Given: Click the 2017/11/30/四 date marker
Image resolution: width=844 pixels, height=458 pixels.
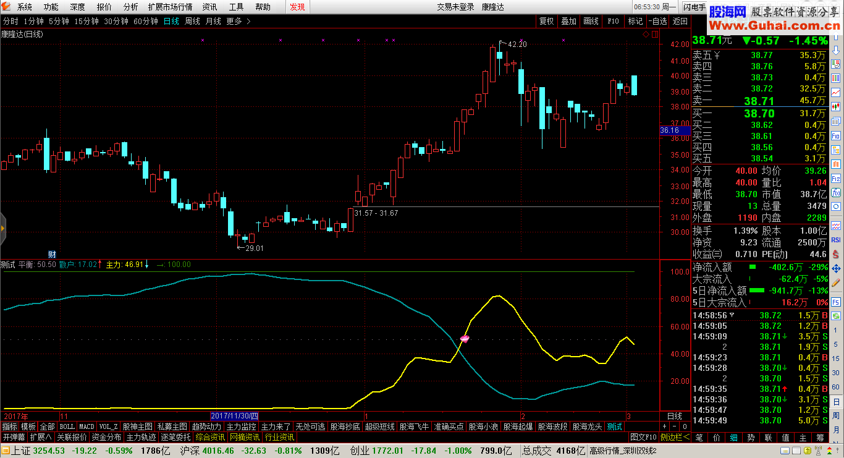Looking at the screenshot, I should point(235,416).
